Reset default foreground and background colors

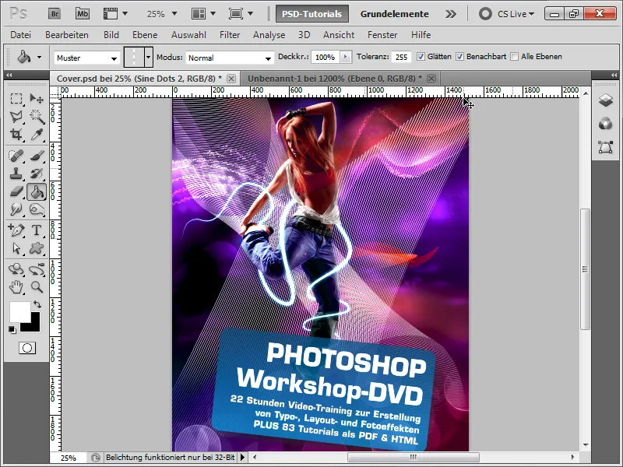(12, 329)
